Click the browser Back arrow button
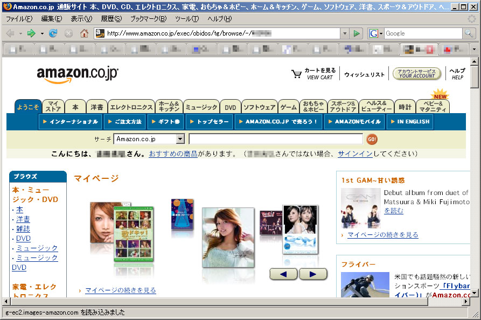This screenshot has width=481, height=320. pos(10,33)
